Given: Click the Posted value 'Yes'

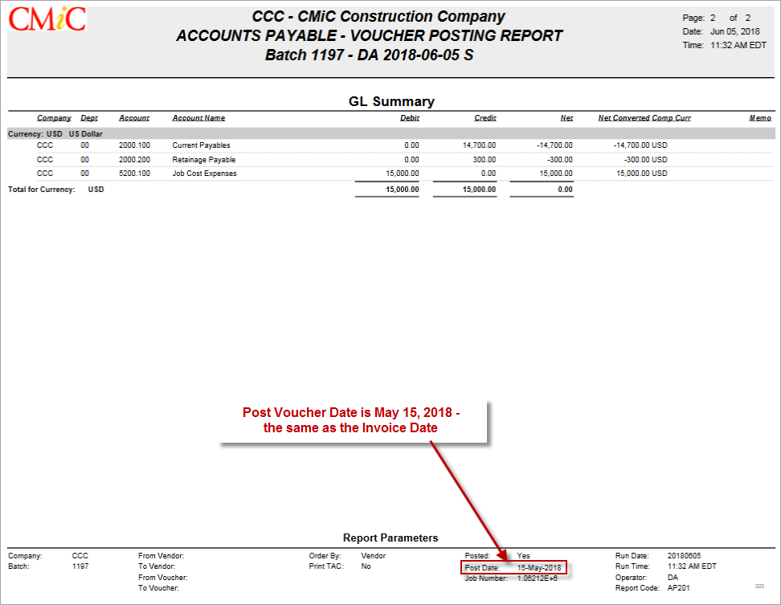Looking at the screenshot, I should coord(524,556).
